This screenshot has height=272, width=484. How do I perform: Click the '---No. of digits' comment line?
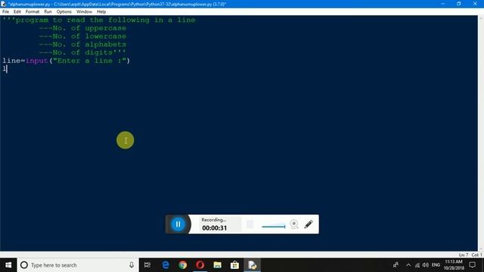pos(82,52)
